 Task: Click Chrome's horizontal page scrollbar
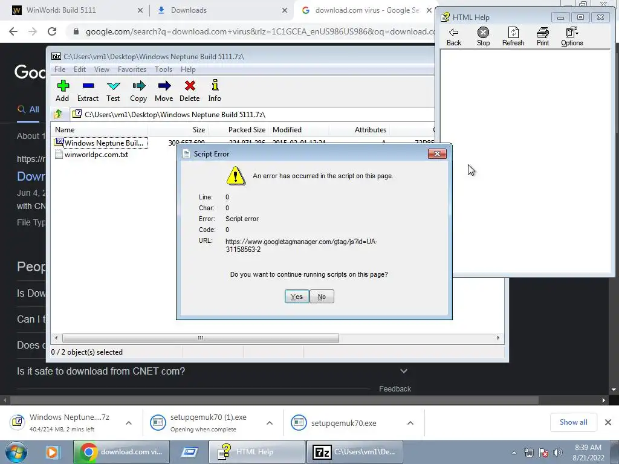coord(274,401)
